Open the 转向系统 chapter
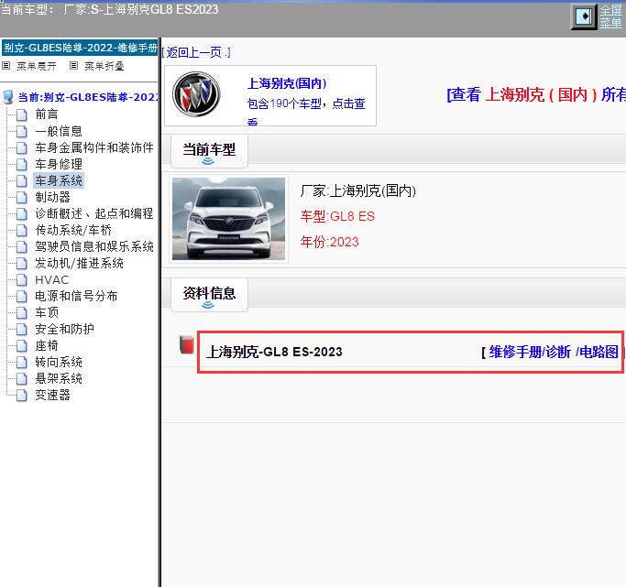 (x=59, y=363)
